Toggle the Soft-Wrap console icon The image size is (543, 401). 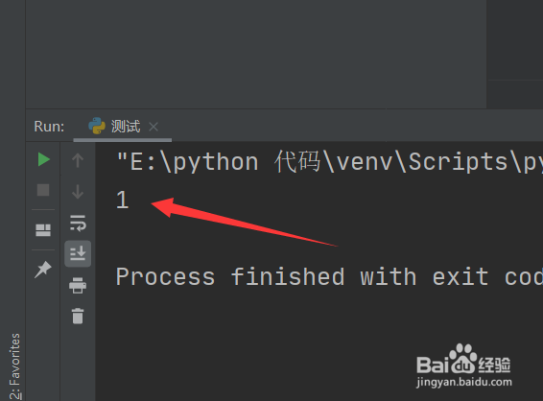click(x=78, y=223)
